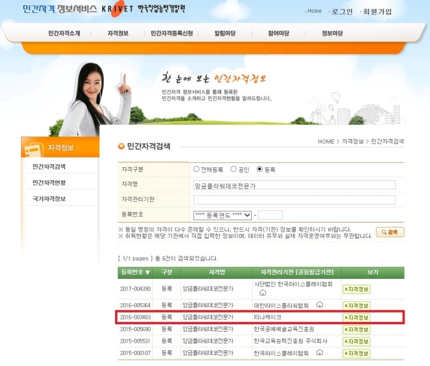
Task: Open home page icon next to 한국라이스클레이협회 in row 2015-000107
Action: 320,352
